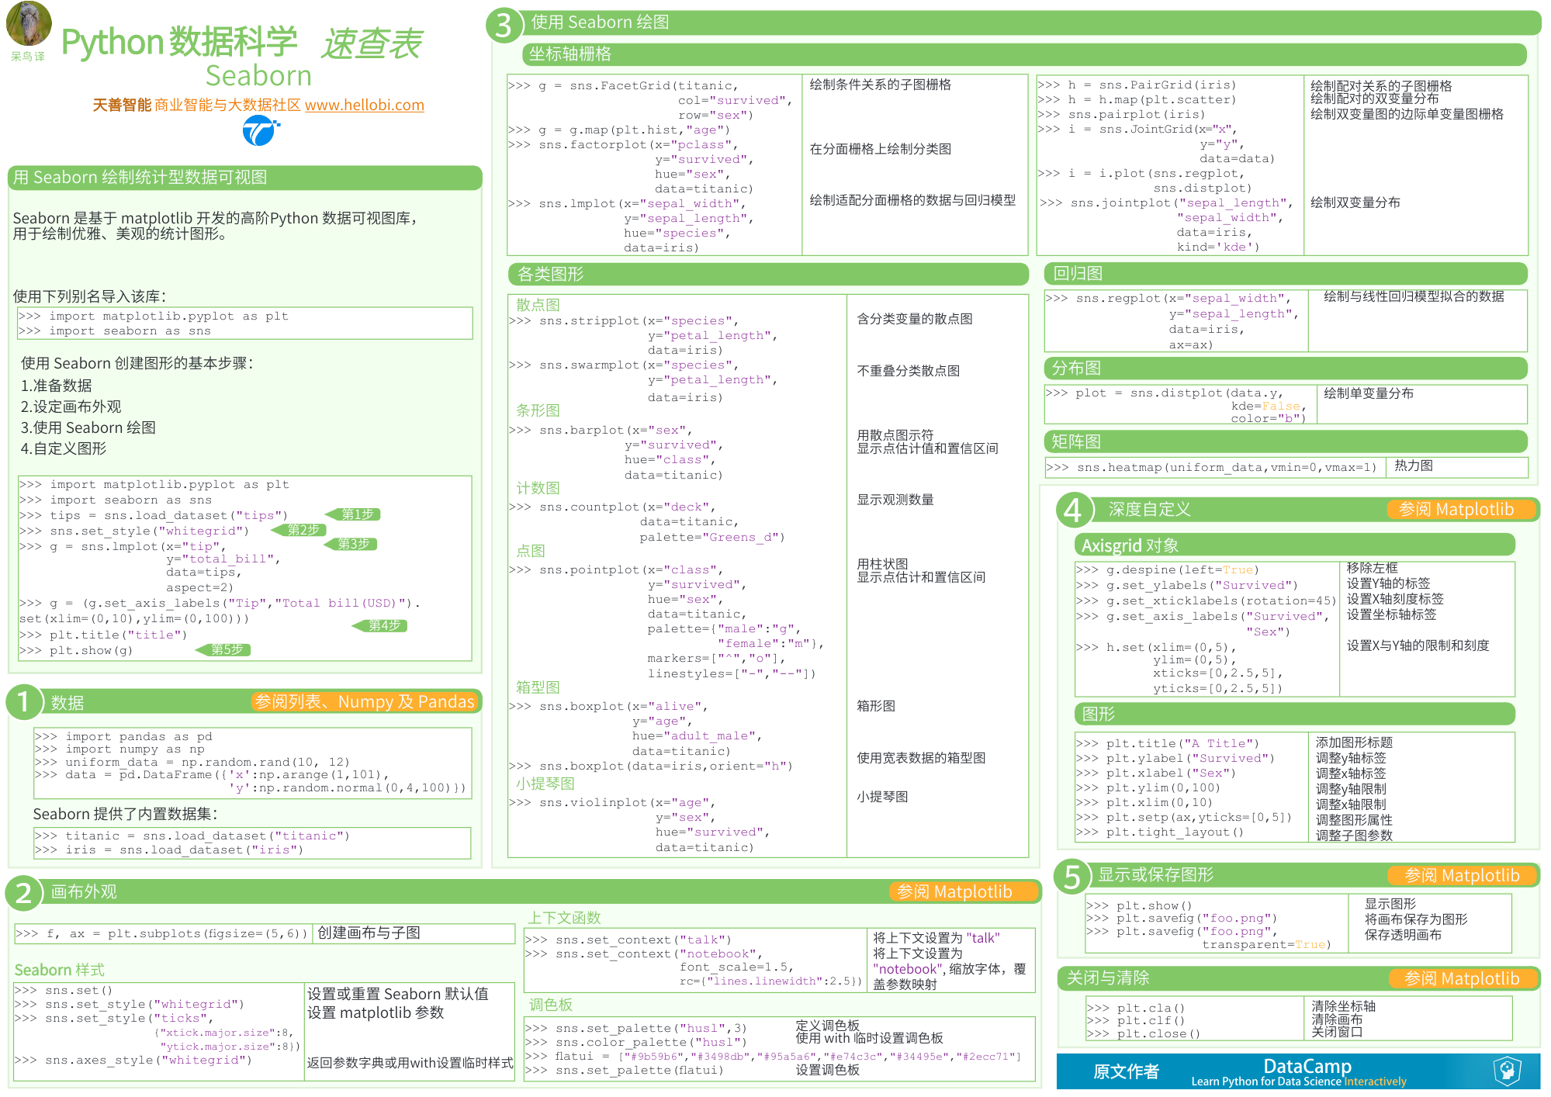The width and height of the screenshot is (1551, 1097).
Task: Select the 坐标轴栅格 section header
Action: click(x=570, y=54)
